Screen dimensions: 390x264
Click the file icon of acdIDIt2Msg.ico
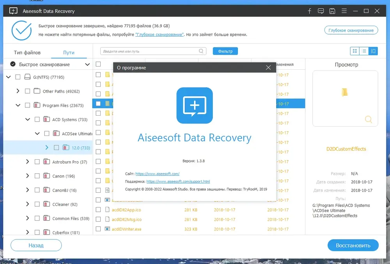click(107, 219)
